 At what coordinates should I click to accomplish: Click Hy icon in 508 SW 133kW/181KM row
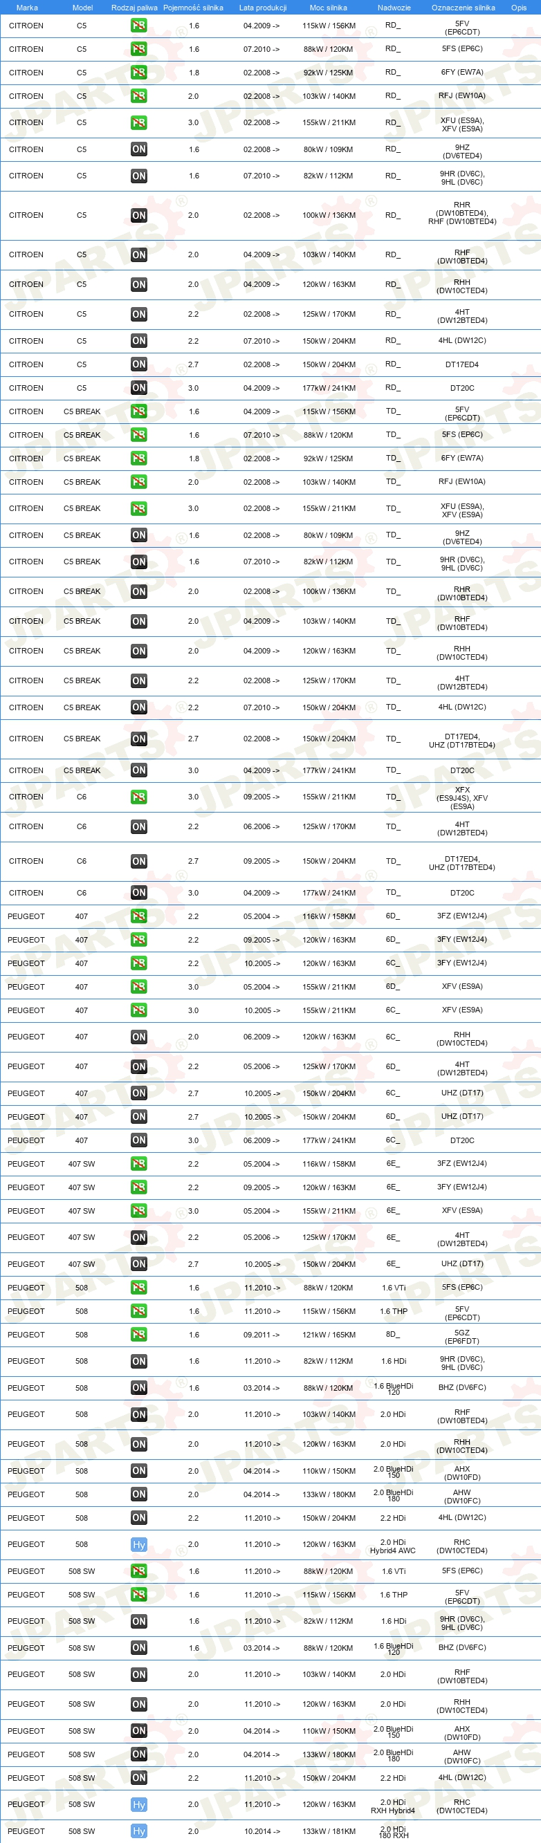click(139, 1831)
